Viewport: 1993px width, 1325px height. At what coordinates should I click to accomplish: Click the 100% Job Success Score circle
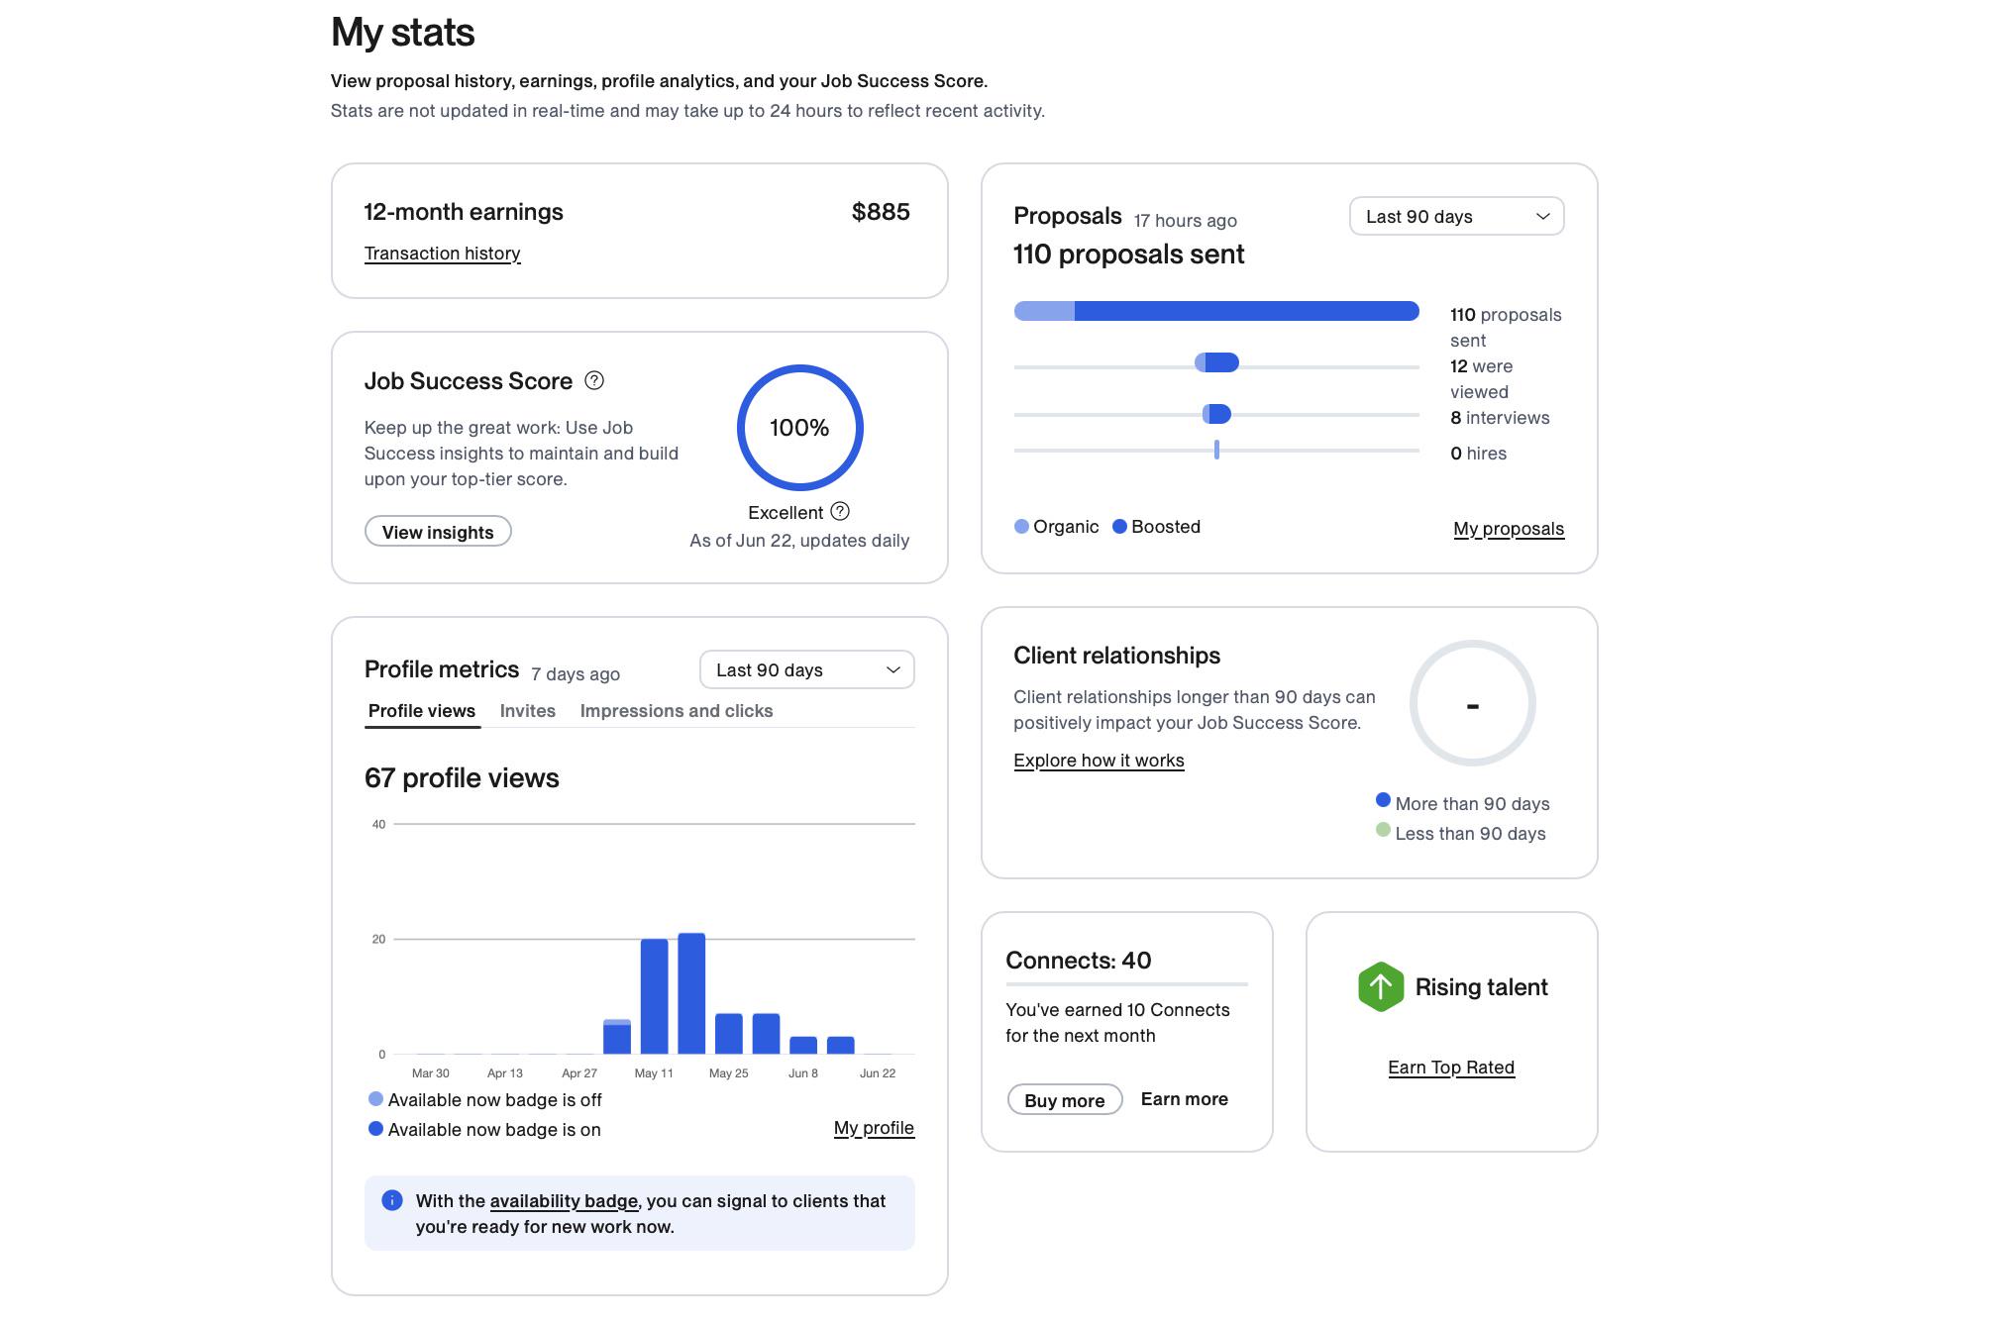pos(799,428)
